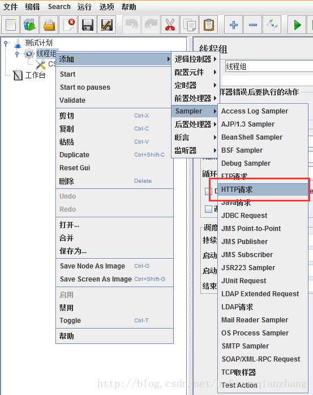
Task: Expand the 定时器 submenu
Action: pos(195,85)
